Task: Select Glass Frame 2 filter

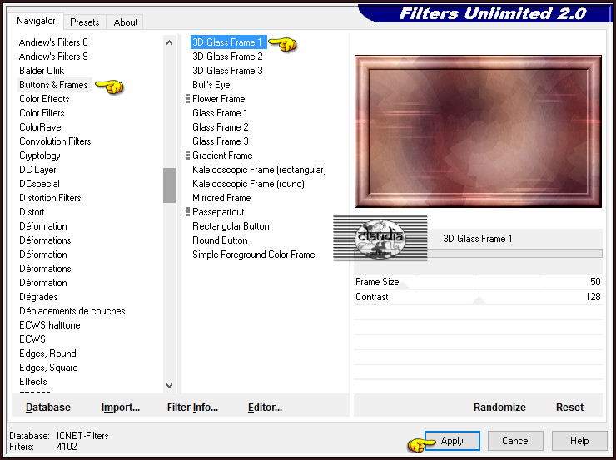Action: tap(221, 127)
